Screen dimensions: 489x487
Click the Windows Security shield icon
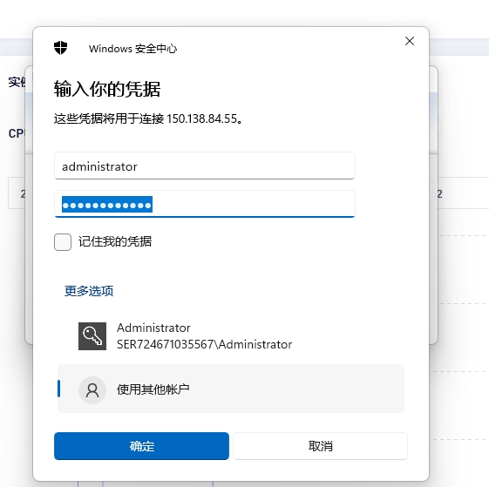point(60,48)
